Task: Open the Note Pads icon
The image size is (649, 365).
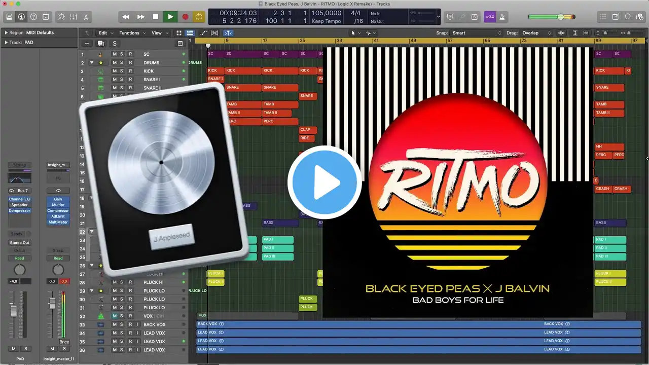Action: pyautogui.click(x=615, y=17)
